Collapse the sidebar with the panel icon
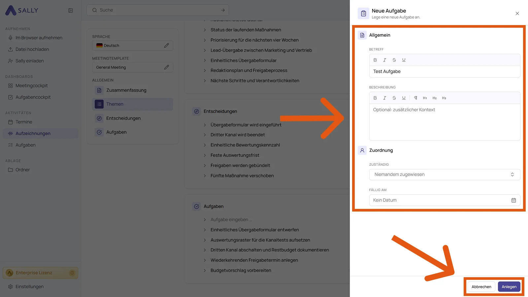Screen dimensions: 528x297 70,11
